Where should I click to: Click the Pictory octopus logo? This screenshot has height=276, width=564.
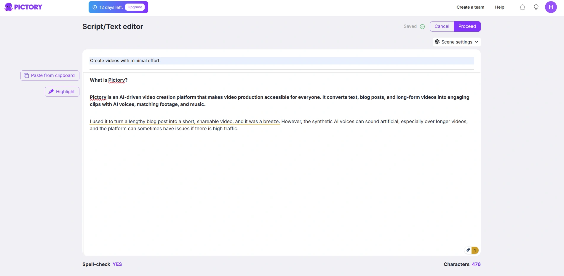tap(9, 7)
